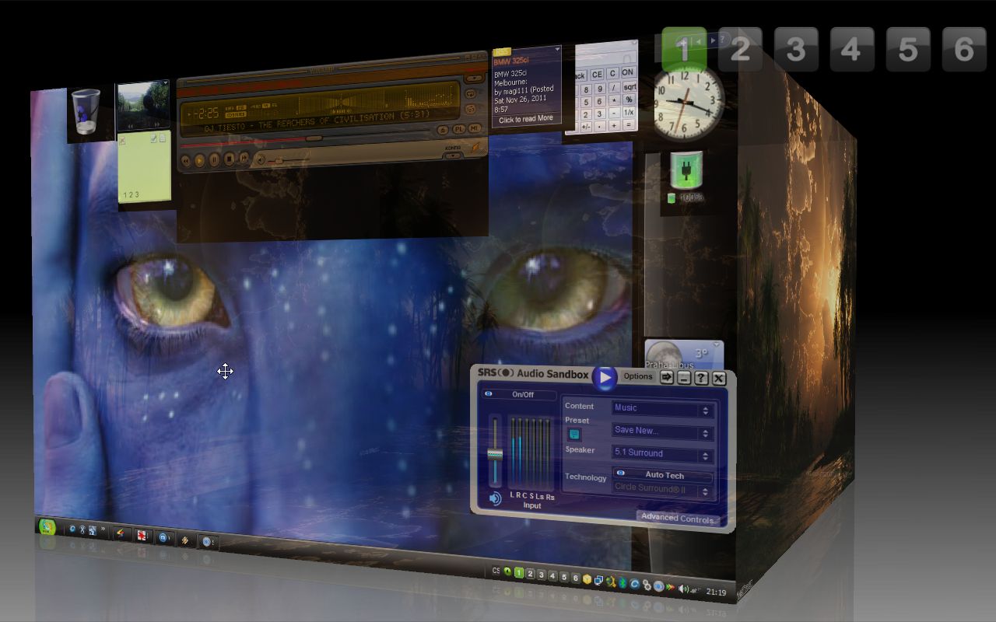Image resolution: width=996 pixels, height=622 pixels.
Task: Open the Speaker dropdown set to 5.1 Surround
Action: pos(662,453)
